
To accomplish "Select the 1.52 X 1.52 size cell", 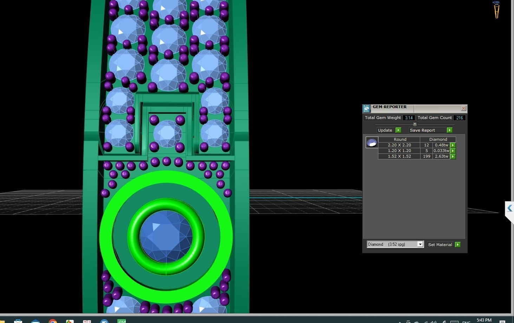I will pyautogui.click(x=399, y=156).
